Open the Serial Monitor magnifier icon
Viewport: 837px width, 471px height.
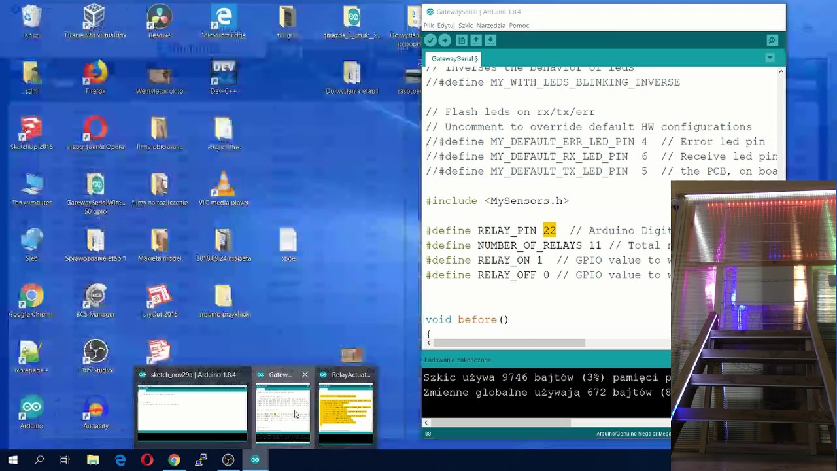(772, 41)
